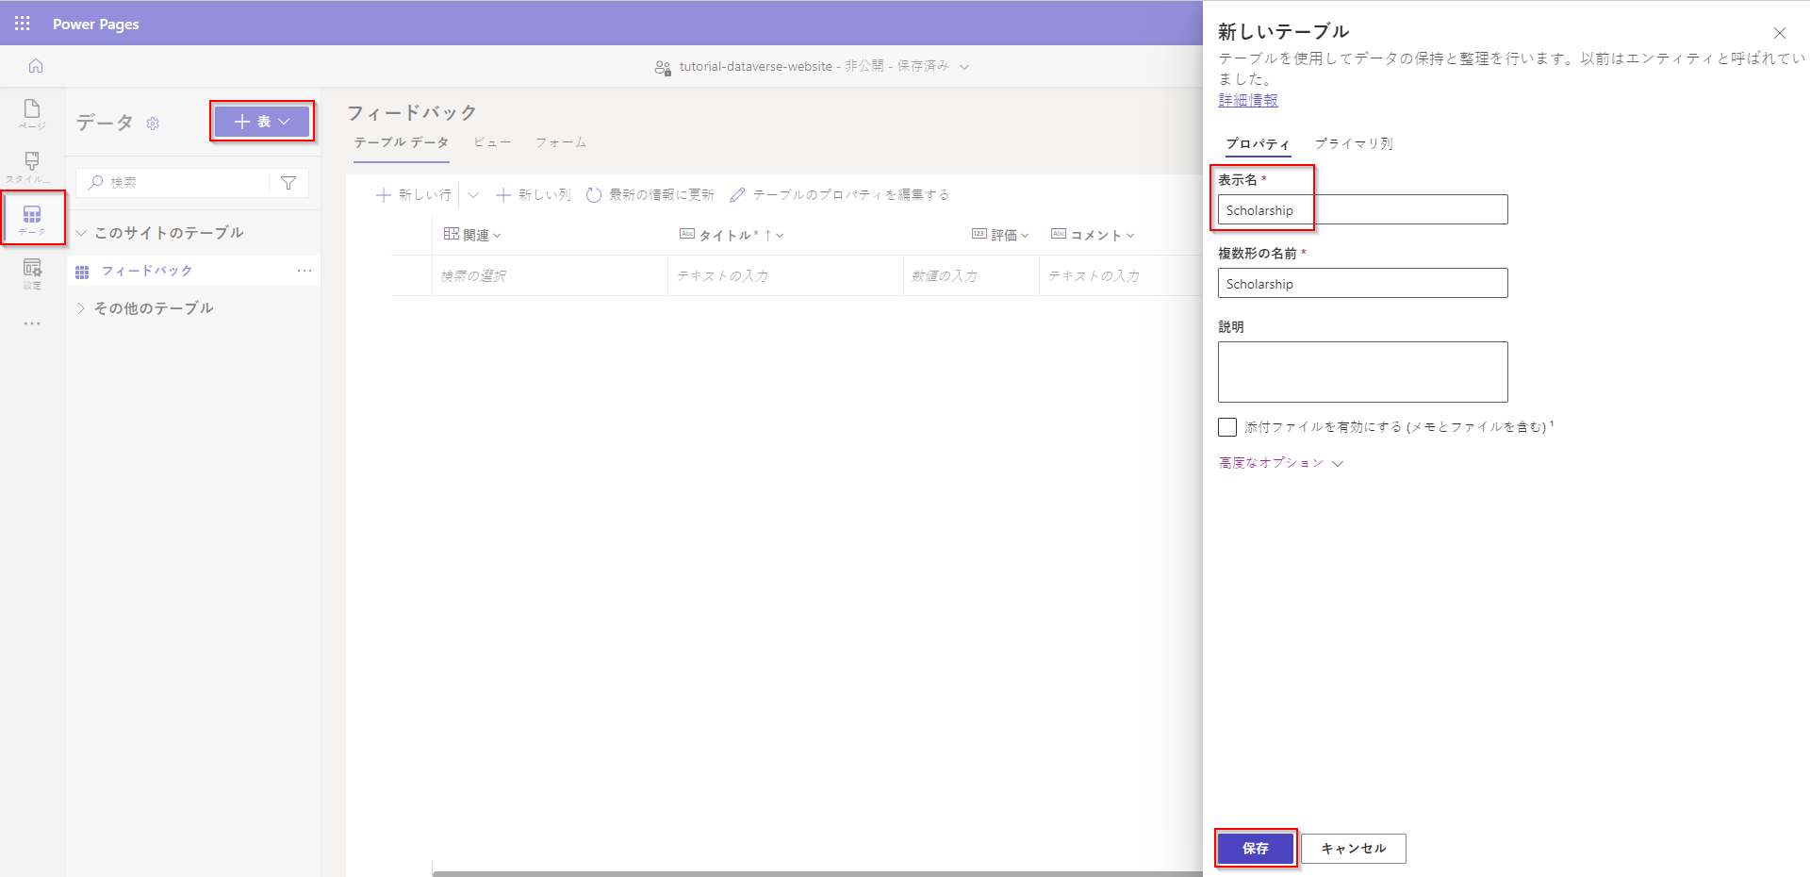Viewport: 1810px width, 877px height.
Task: Navigate to the ページ sidebar section
Action: point(31,115)
